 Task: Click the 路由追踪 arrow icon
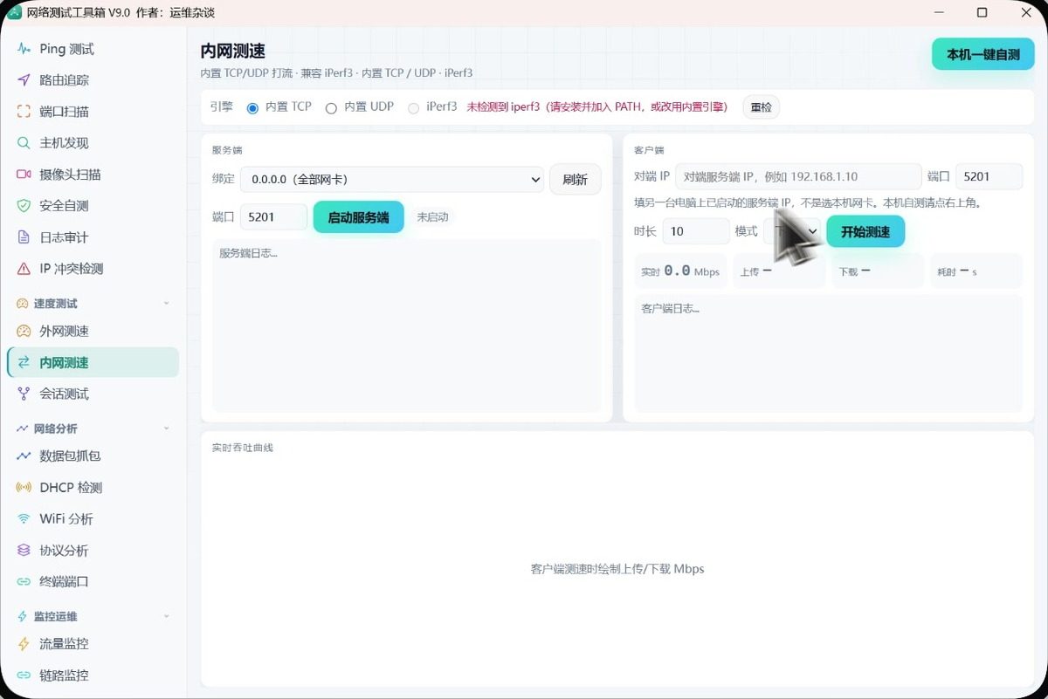click(24, 80)
